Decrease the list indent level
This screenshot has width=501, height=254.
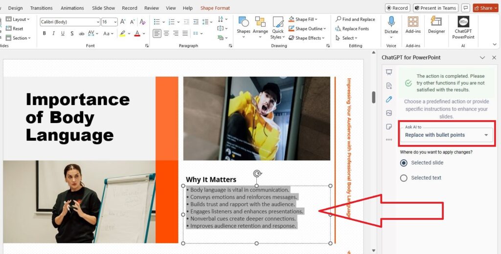pos(186,21)
